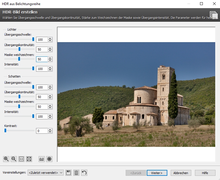Focus Schatten Übergangsschwelle value field
The width and height of the screenshot is (220, 180).
coord(42,87)
